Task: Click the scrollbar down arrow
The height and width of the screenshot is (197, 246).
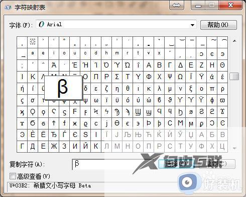Action: (234, 148)
